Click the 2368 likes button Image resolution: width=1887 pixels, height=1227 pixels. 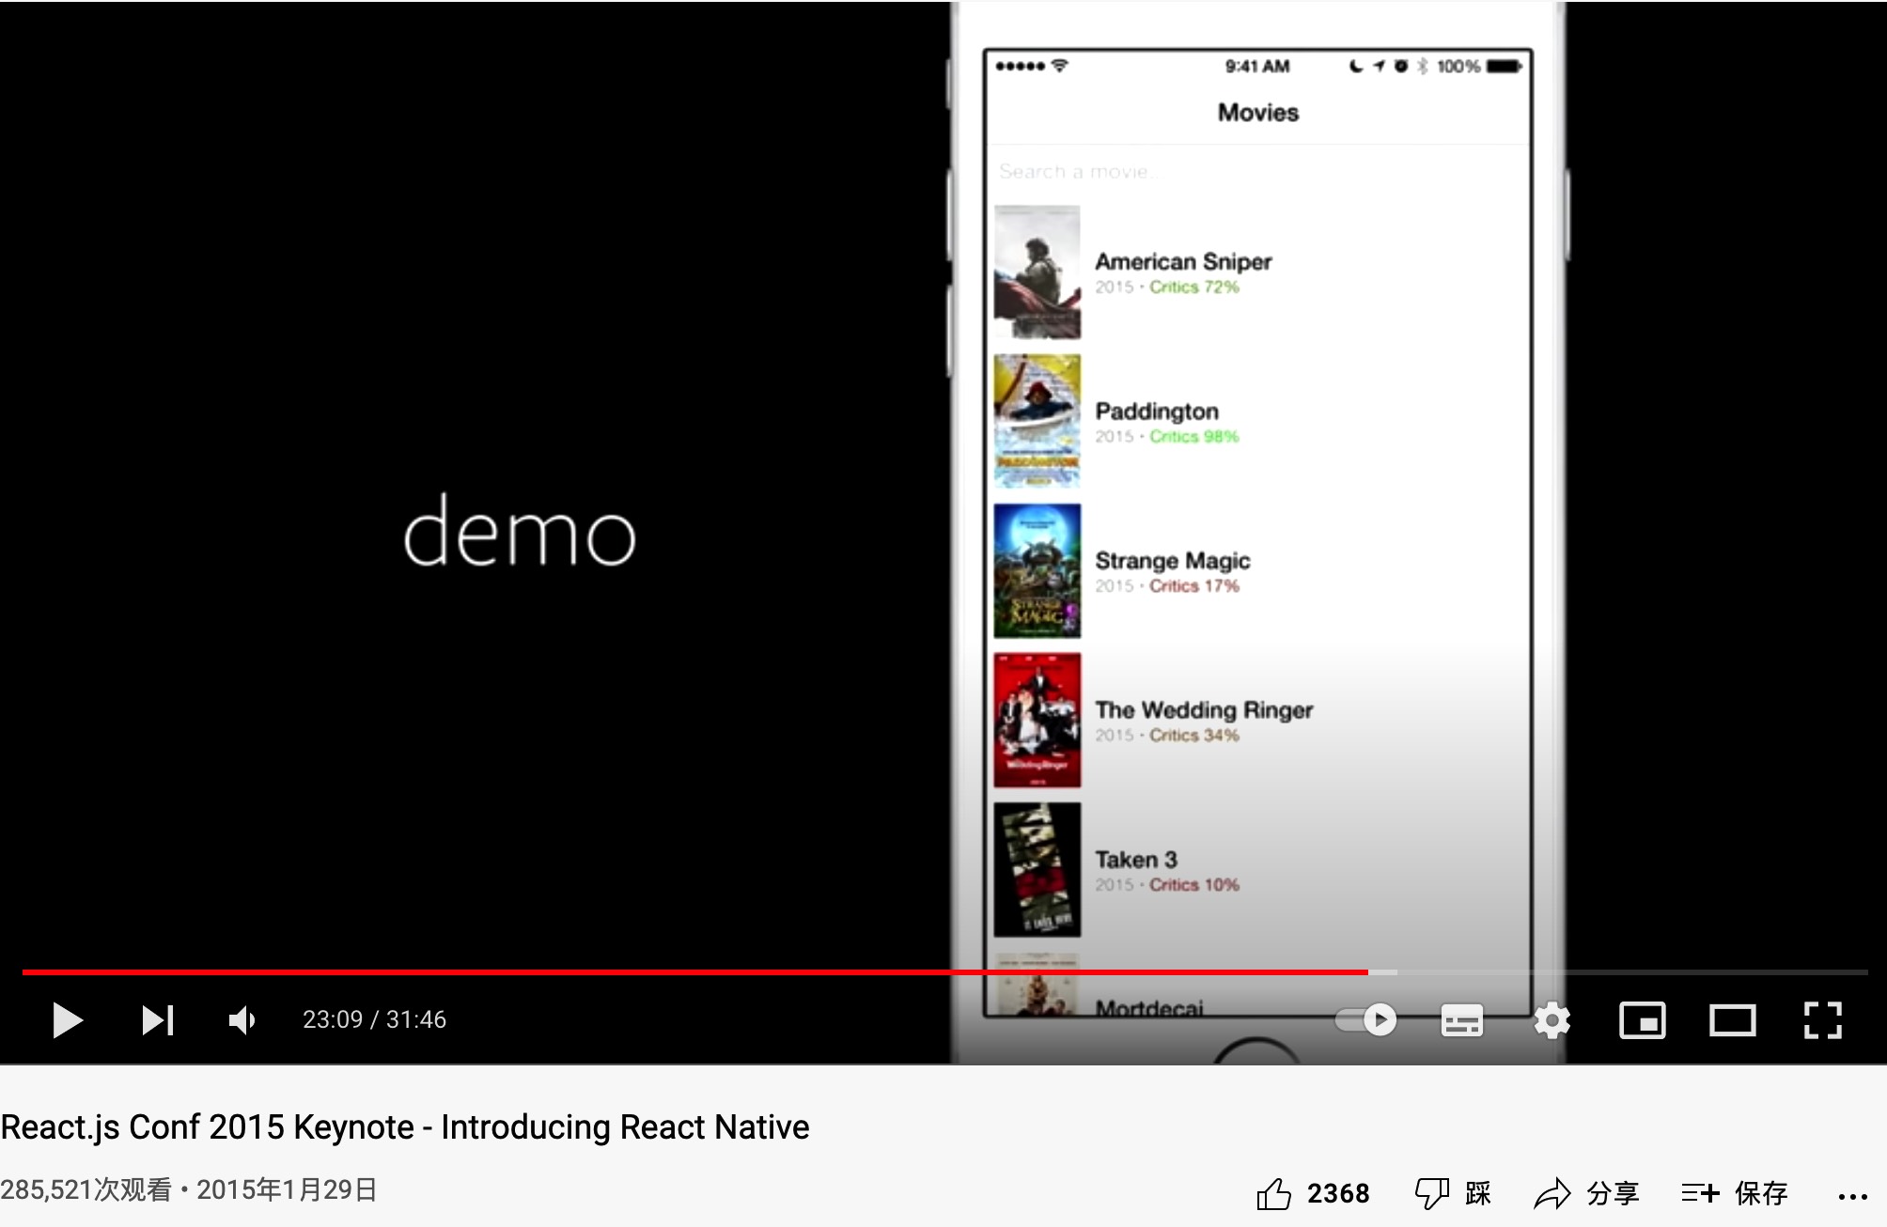[1338, 1191]
